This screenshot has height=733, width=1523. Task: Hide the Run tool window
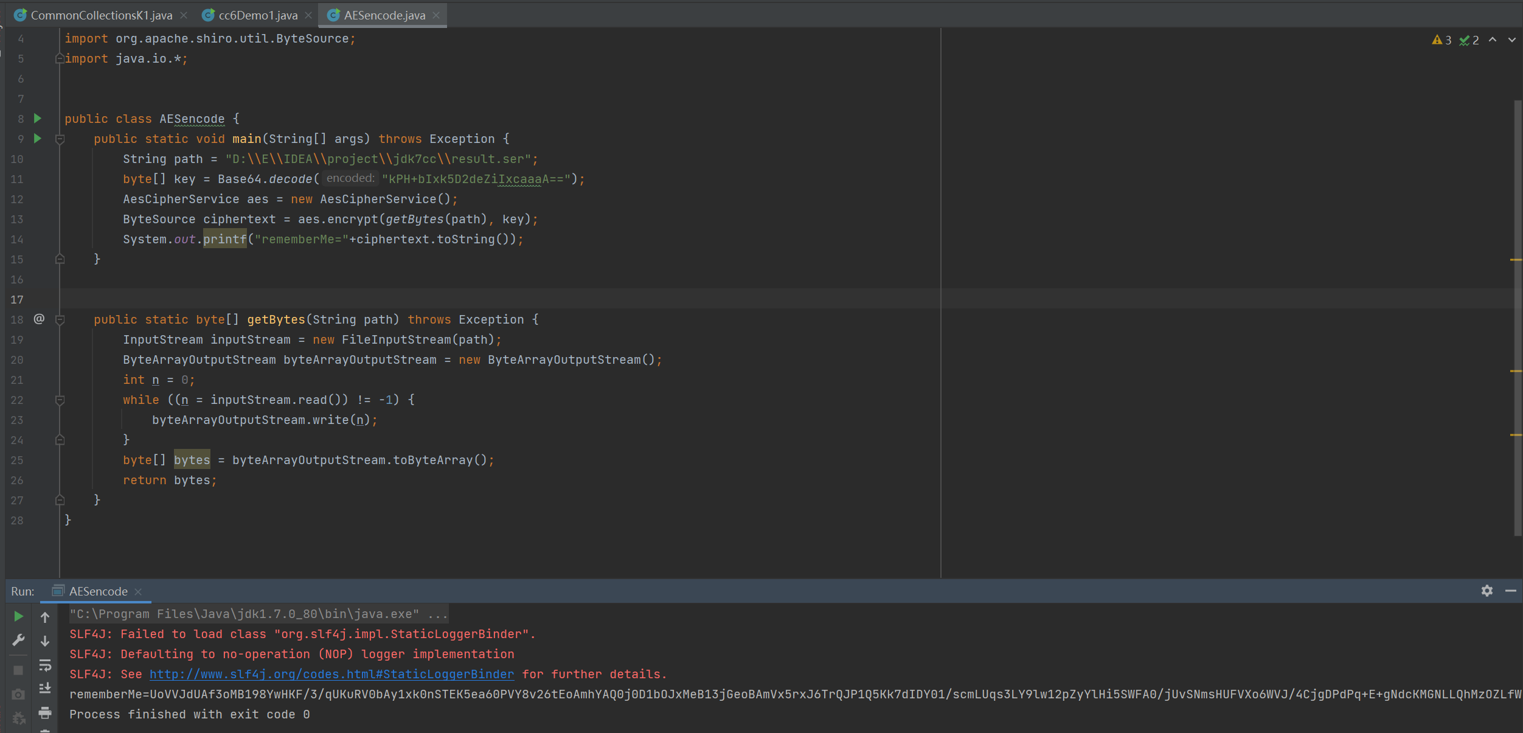point(1511,591)
